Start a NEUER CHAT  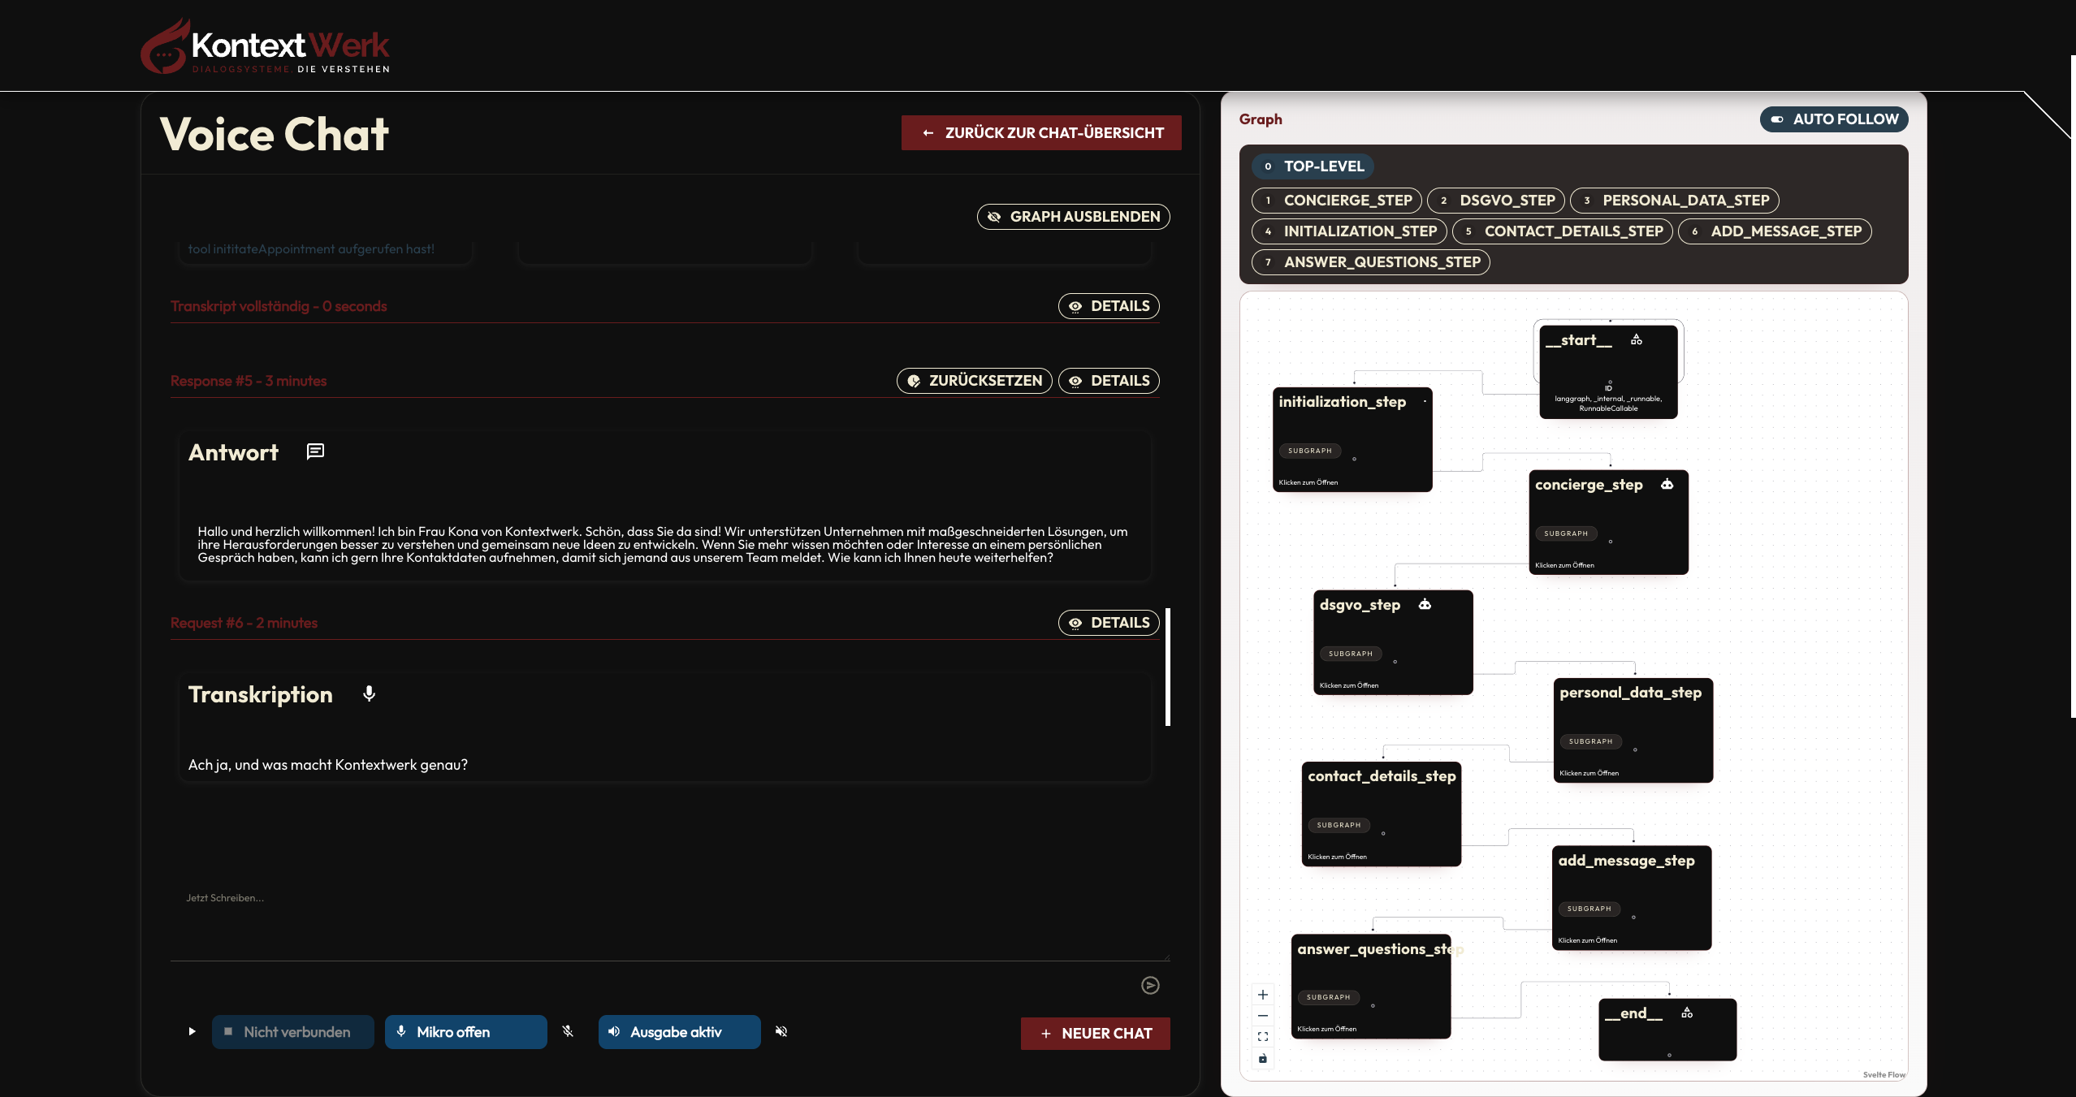[x=1096, y=1033]
